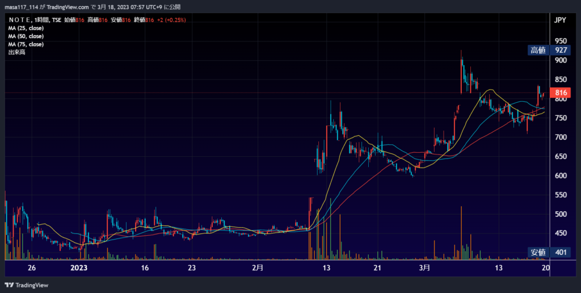Click the 出来高 volume indicator label
This screenshot has width=581, height=293.
tap(16, 52)
